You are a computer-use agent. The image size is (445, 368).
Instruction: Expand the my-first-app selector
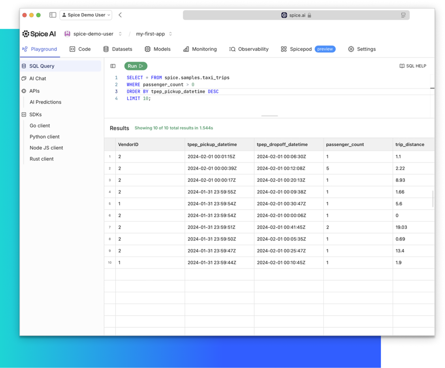point(170,34)
